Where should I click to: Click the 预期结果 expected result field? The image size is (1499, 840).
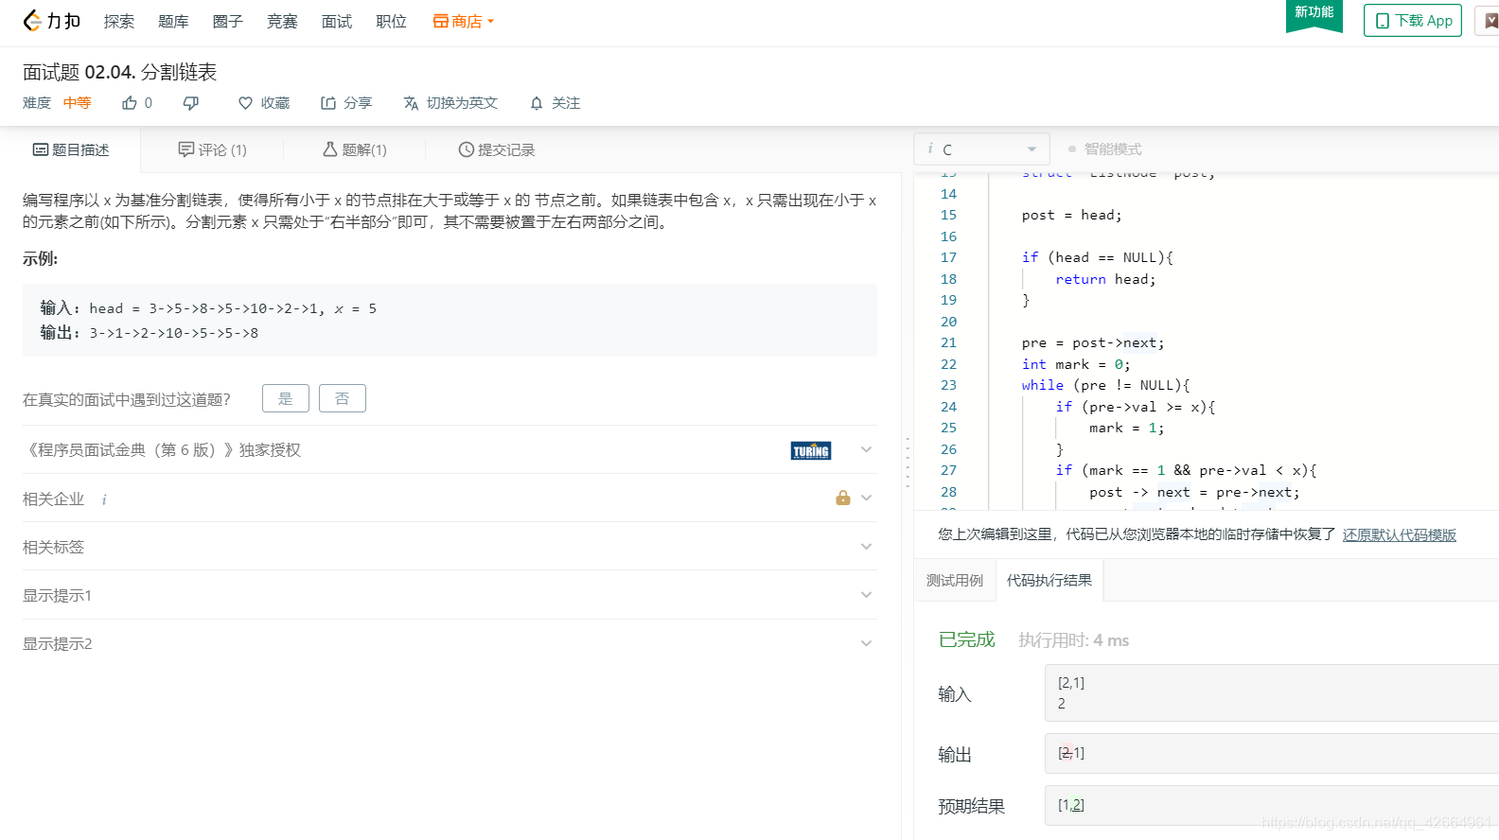1272,805
